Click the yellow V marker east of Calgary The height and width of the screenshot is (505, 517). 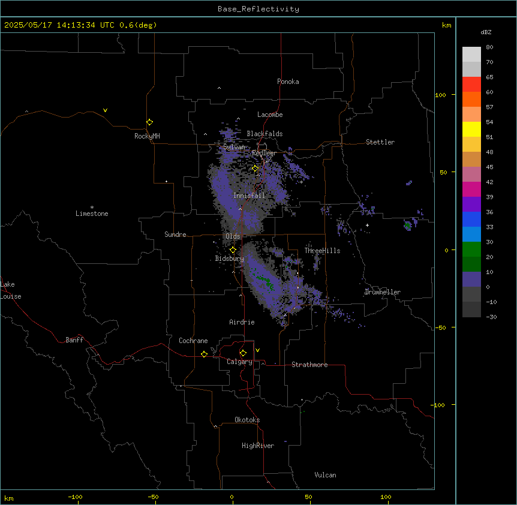(257, 350)
